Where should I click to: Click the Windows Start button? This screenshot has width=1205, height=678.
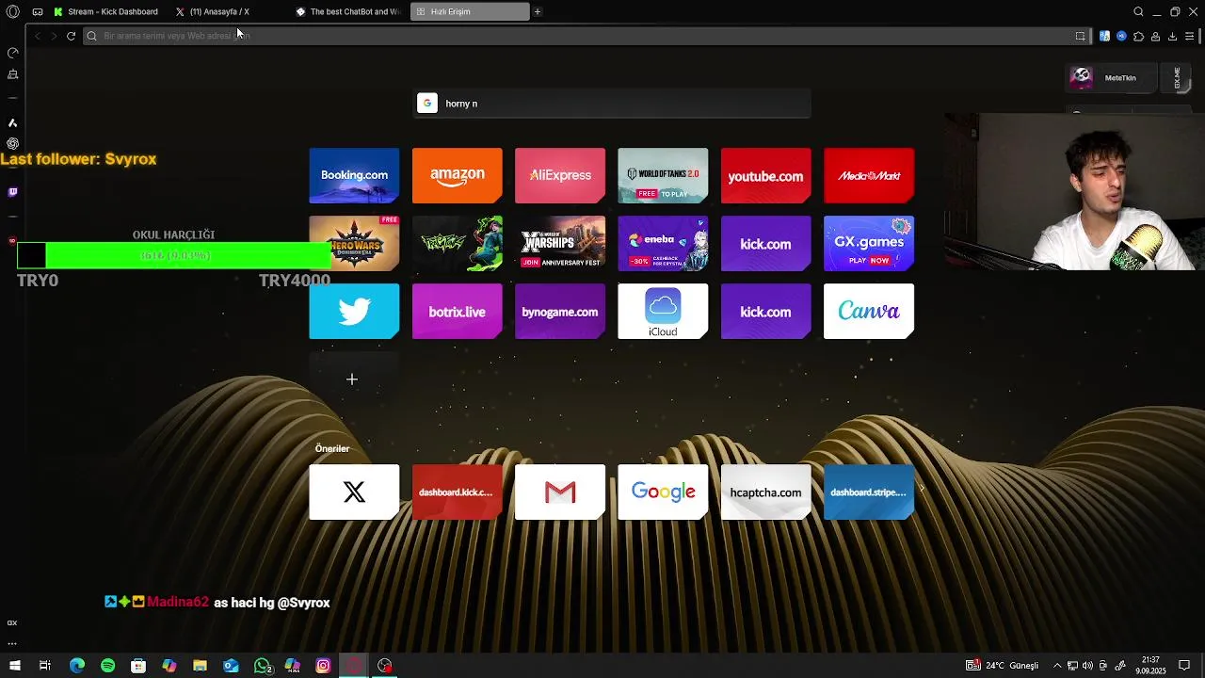14,666
